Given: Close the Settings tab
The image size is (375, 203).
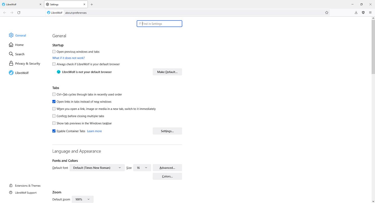Looking at the screenshot, I should click(x=84, y=4).
